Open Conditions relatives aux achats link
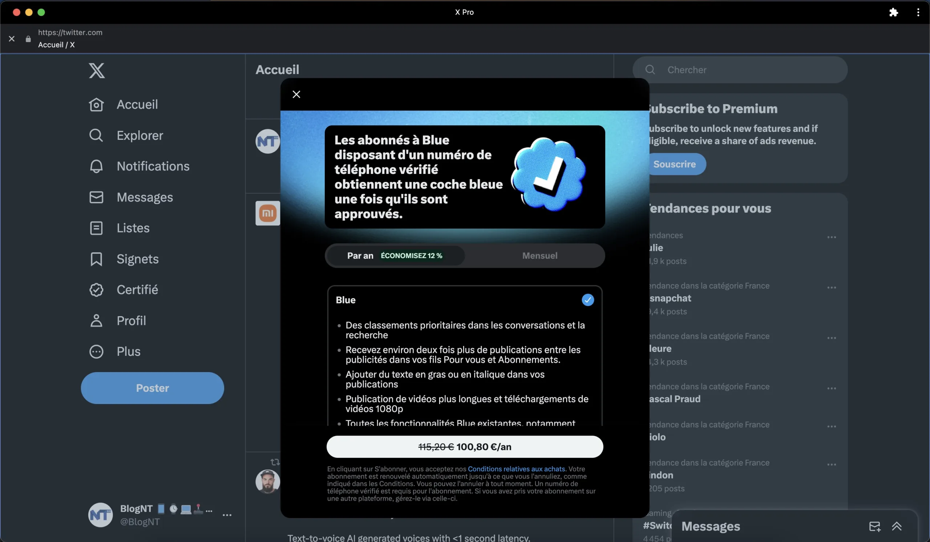The height and width of the screenshot is (542, 930). pyautogui.click(x=516, y=469)
